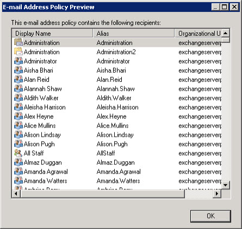Click the horizontal scrollbar left arrow

pos(16,194)
